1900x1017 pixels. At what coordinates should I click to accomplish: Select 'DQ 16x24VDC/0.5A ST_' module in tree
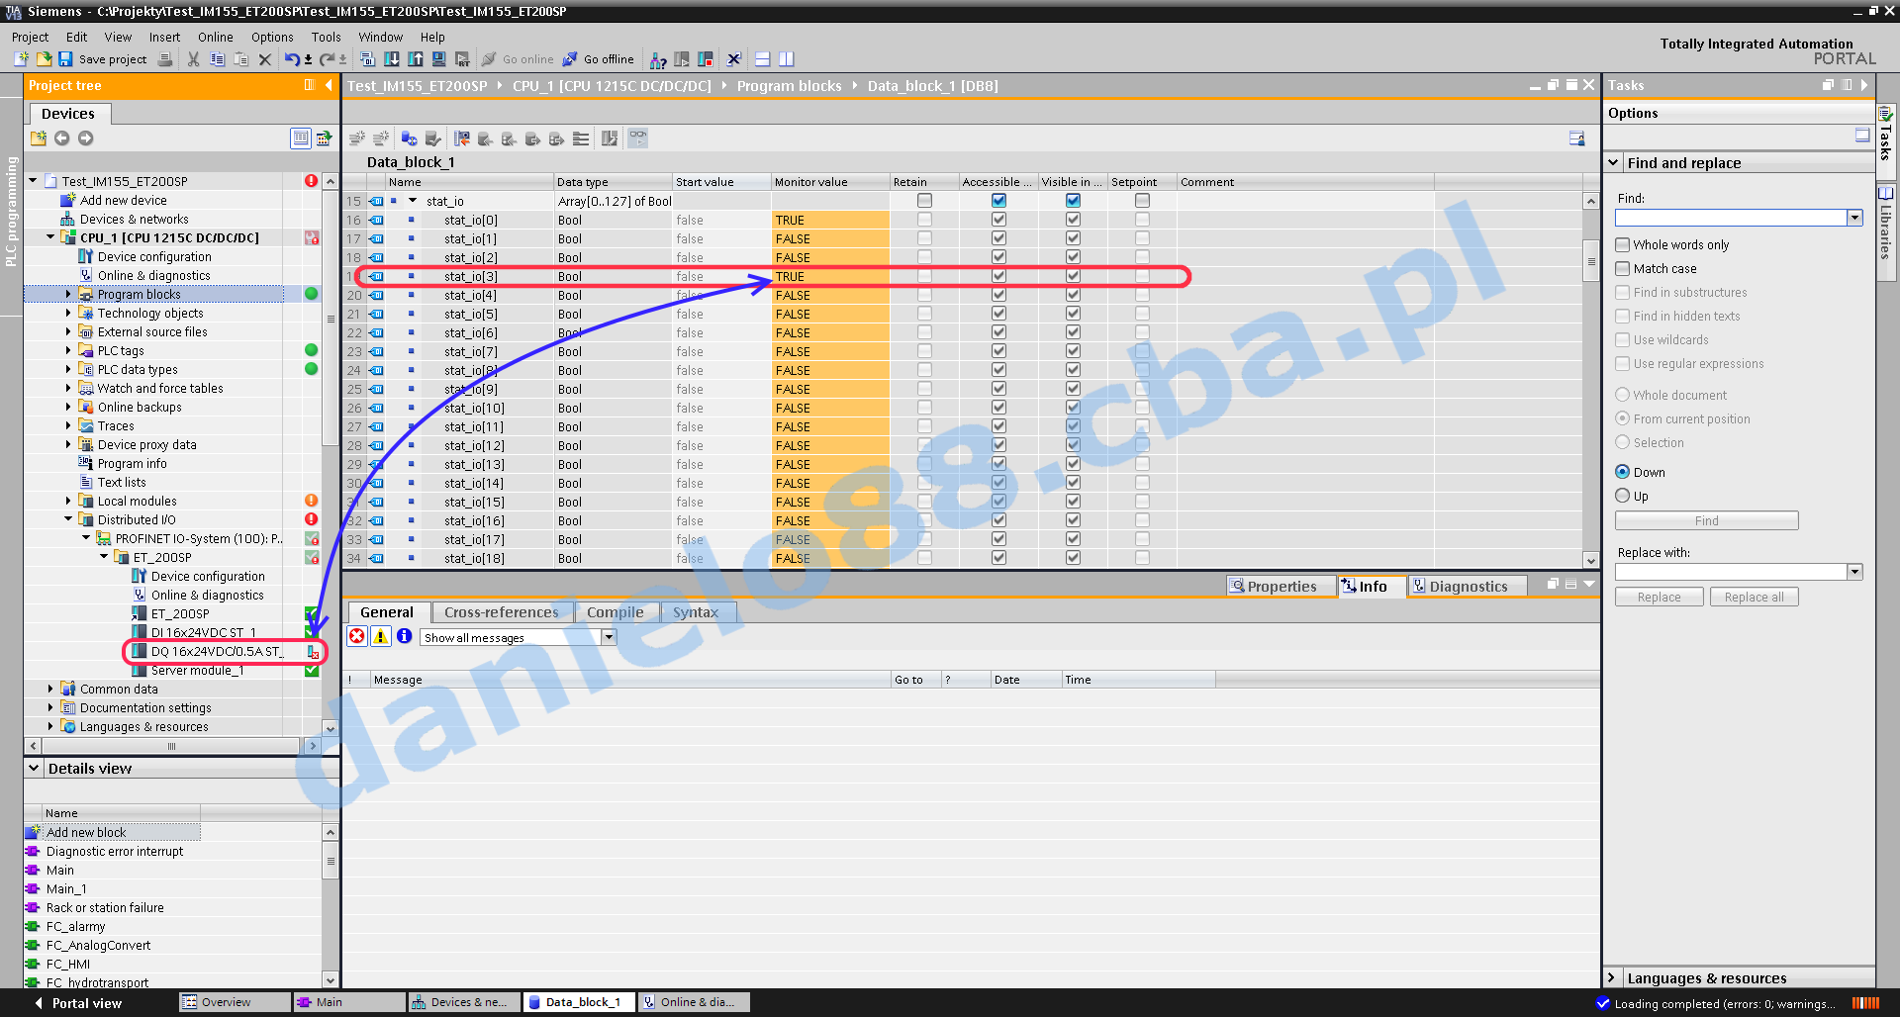coord(217,651)
